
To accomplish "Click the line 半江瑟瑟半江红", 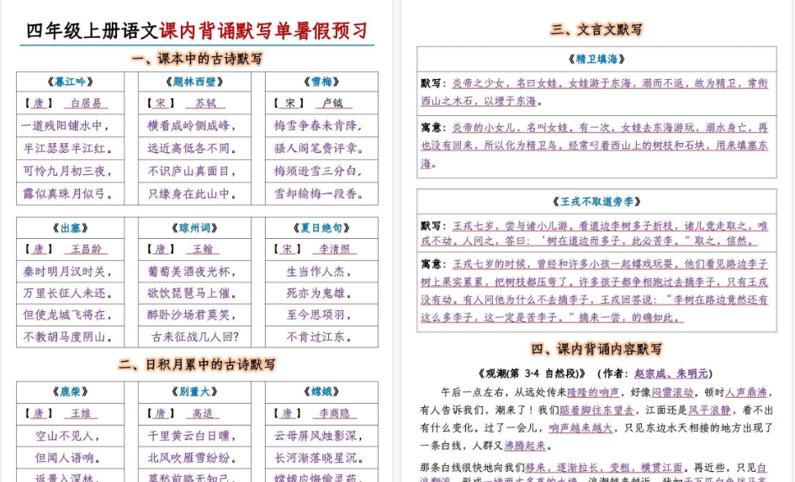I will (x=68, y=149).
